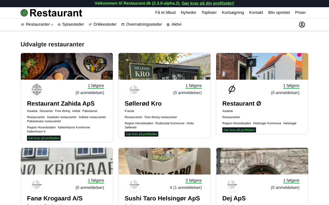Select the Helsingør Kommune location link
This screenshot has height=205, width=329.
coord(267,123)
